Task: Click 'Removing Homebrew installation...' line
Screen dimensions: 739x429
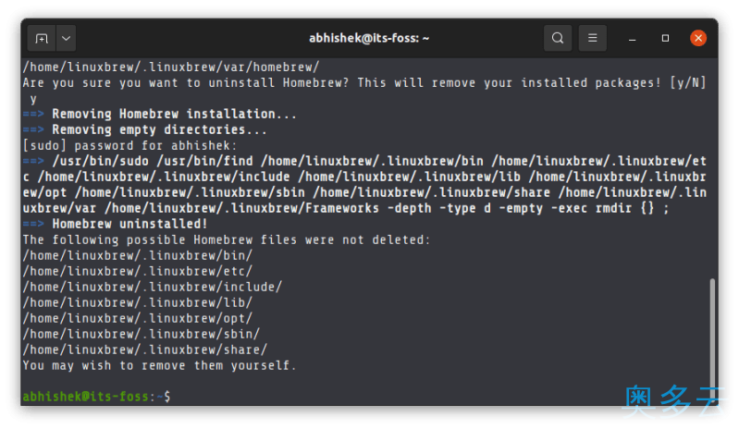Action: 174,114
